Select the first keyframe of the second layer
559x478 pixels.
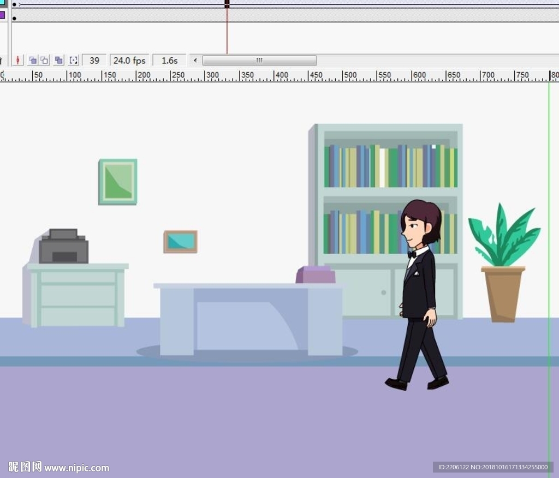pos(14,18)
